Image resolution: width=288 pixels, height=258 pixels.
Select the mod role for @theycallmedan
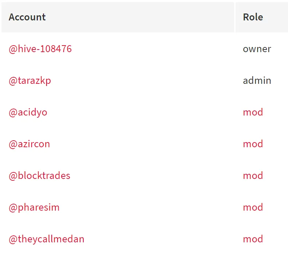coord(253,239)
